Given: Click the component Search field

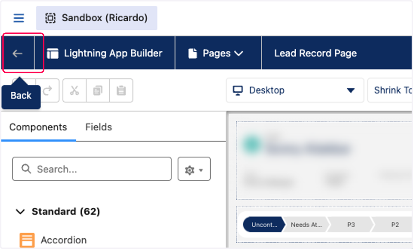Looking at the screenshot, I should pos(92,169).
